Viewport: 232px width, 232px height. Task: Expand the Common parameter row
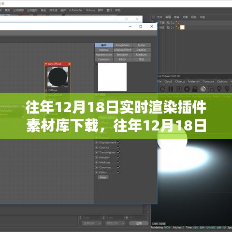tap(97, 167)
